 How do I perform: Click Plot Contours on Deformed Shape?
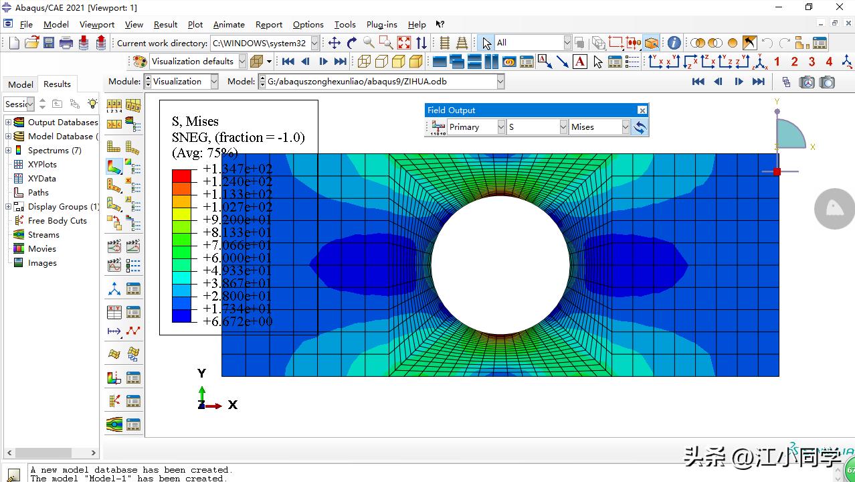pos(114,166)
